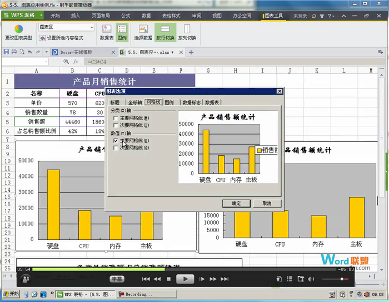The height and width of the screenshot is (302, 389).
Task: Click the 未登录 login link
Action: pyautogui.click(x=300, y=16)
